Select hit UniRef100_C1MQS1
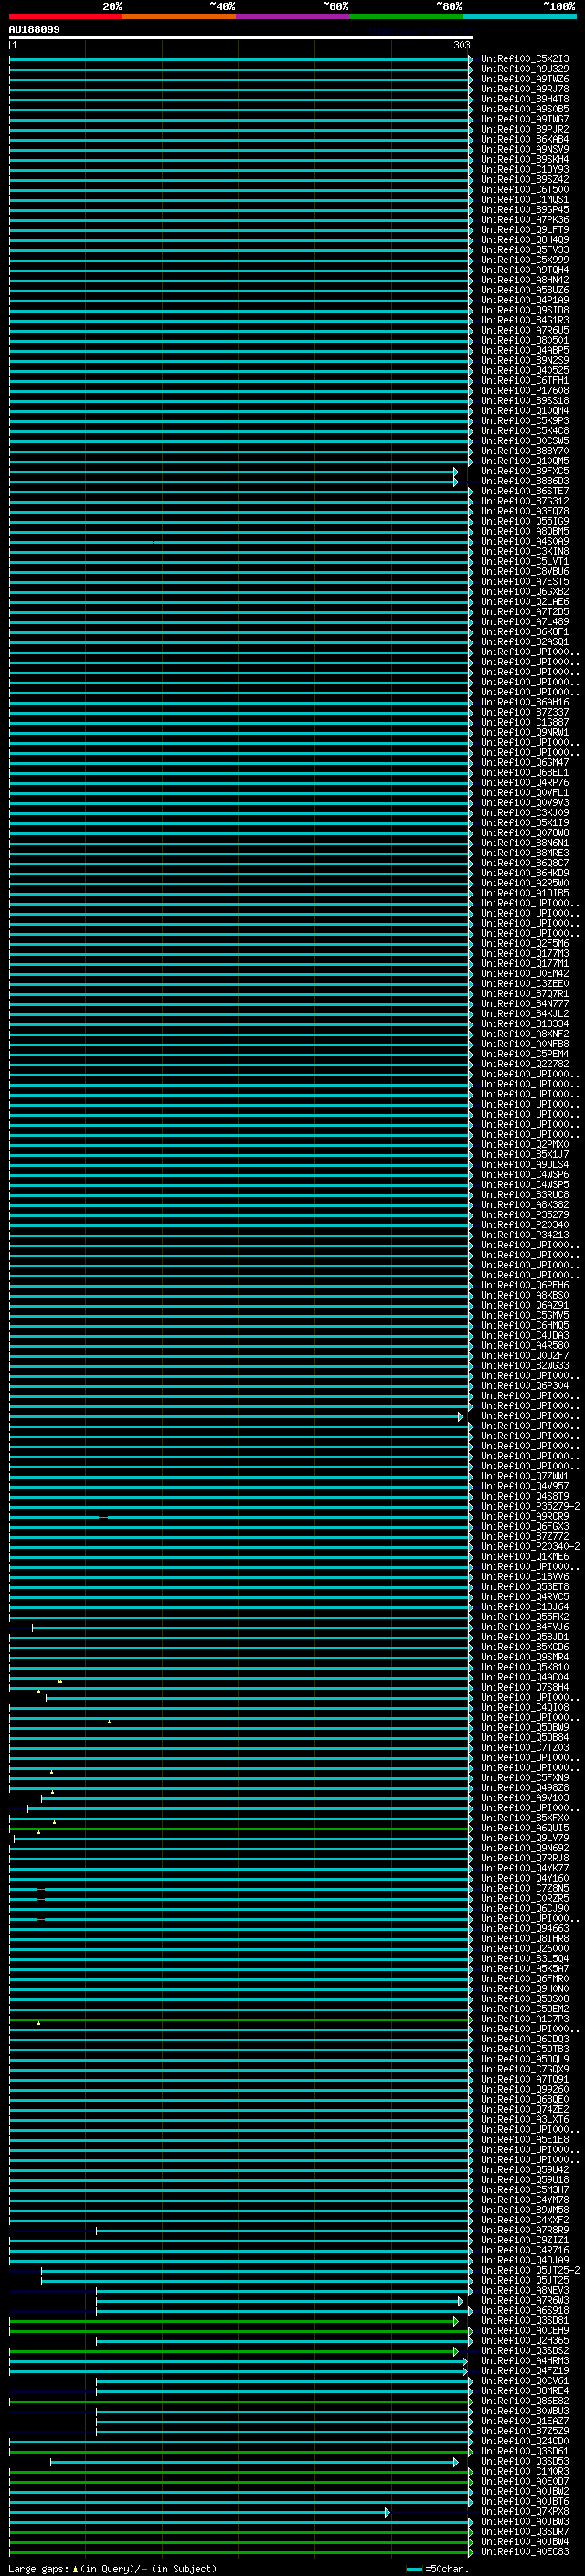The width and height of the screenshot is (585, 2576). (x=525, y=199)
